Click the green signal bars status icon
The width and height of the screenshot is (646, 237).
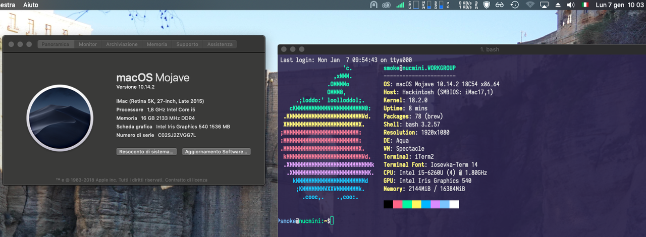[400, 5]
